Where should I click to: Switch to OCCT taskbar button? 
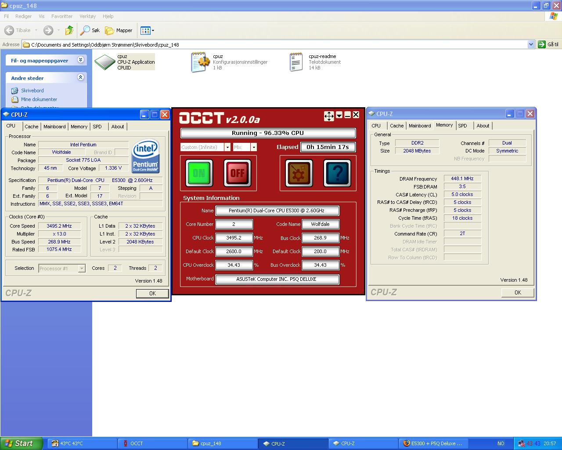pyautogui.click(x=153, y=443)
